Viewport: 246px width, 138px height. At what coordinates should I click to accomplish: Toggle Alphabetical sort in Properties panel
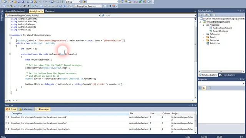click(x=204, y=88)
